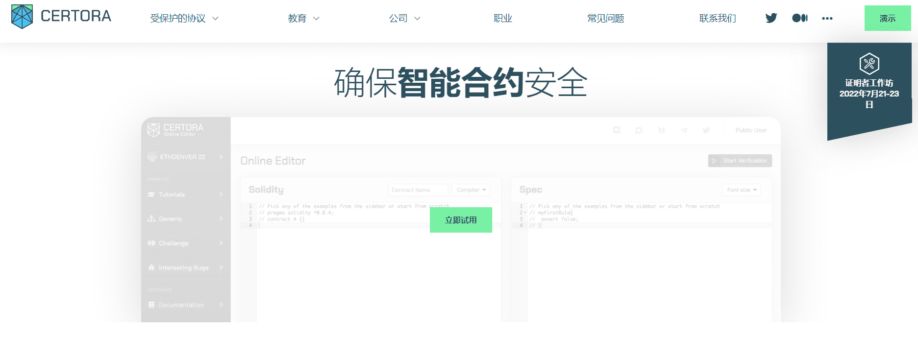
Task: Open the 联系我们 menu item
Action: 718,18
